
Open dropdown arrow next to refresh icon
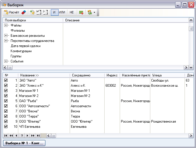point(94,12)
